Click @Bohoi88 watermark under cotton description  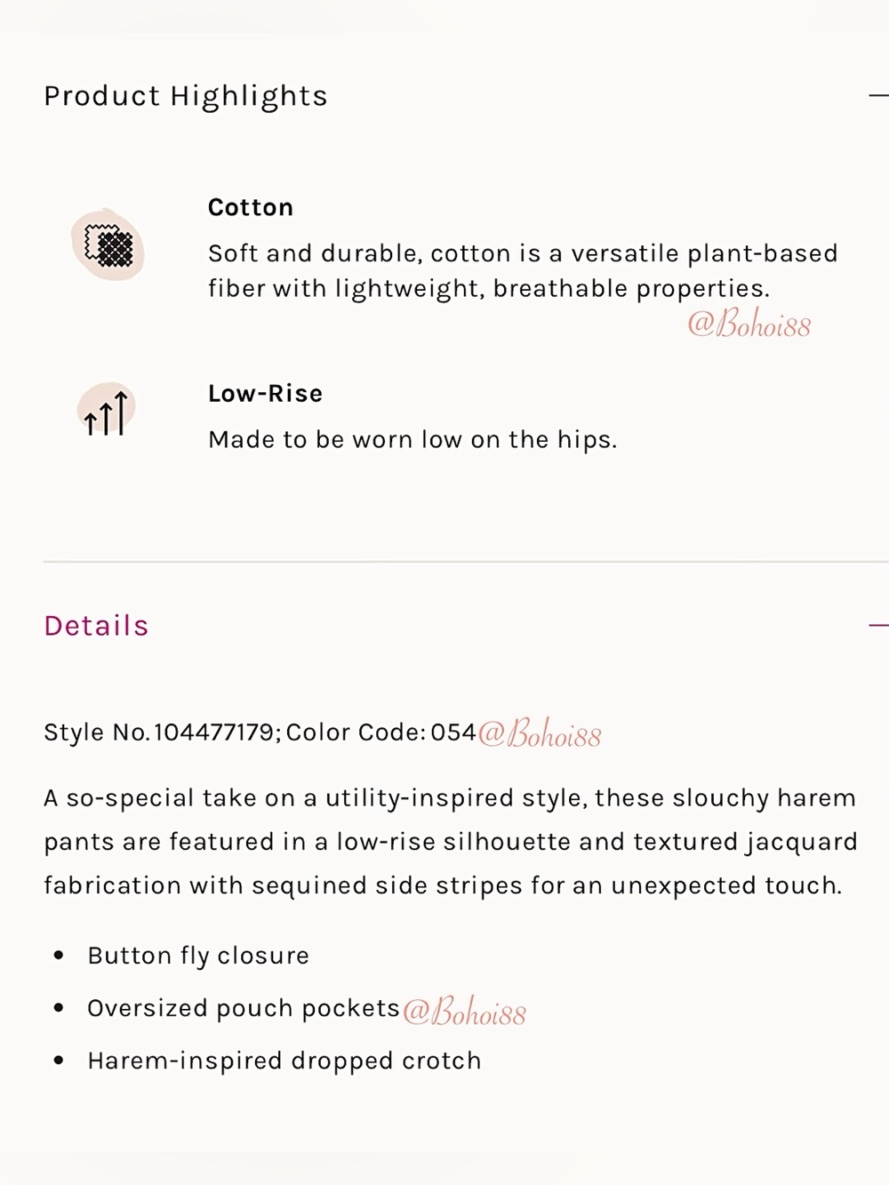[x=749, y=324]
